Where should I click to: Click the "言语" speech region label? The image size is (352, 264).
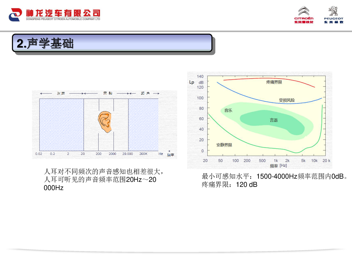tap(274, 120)
